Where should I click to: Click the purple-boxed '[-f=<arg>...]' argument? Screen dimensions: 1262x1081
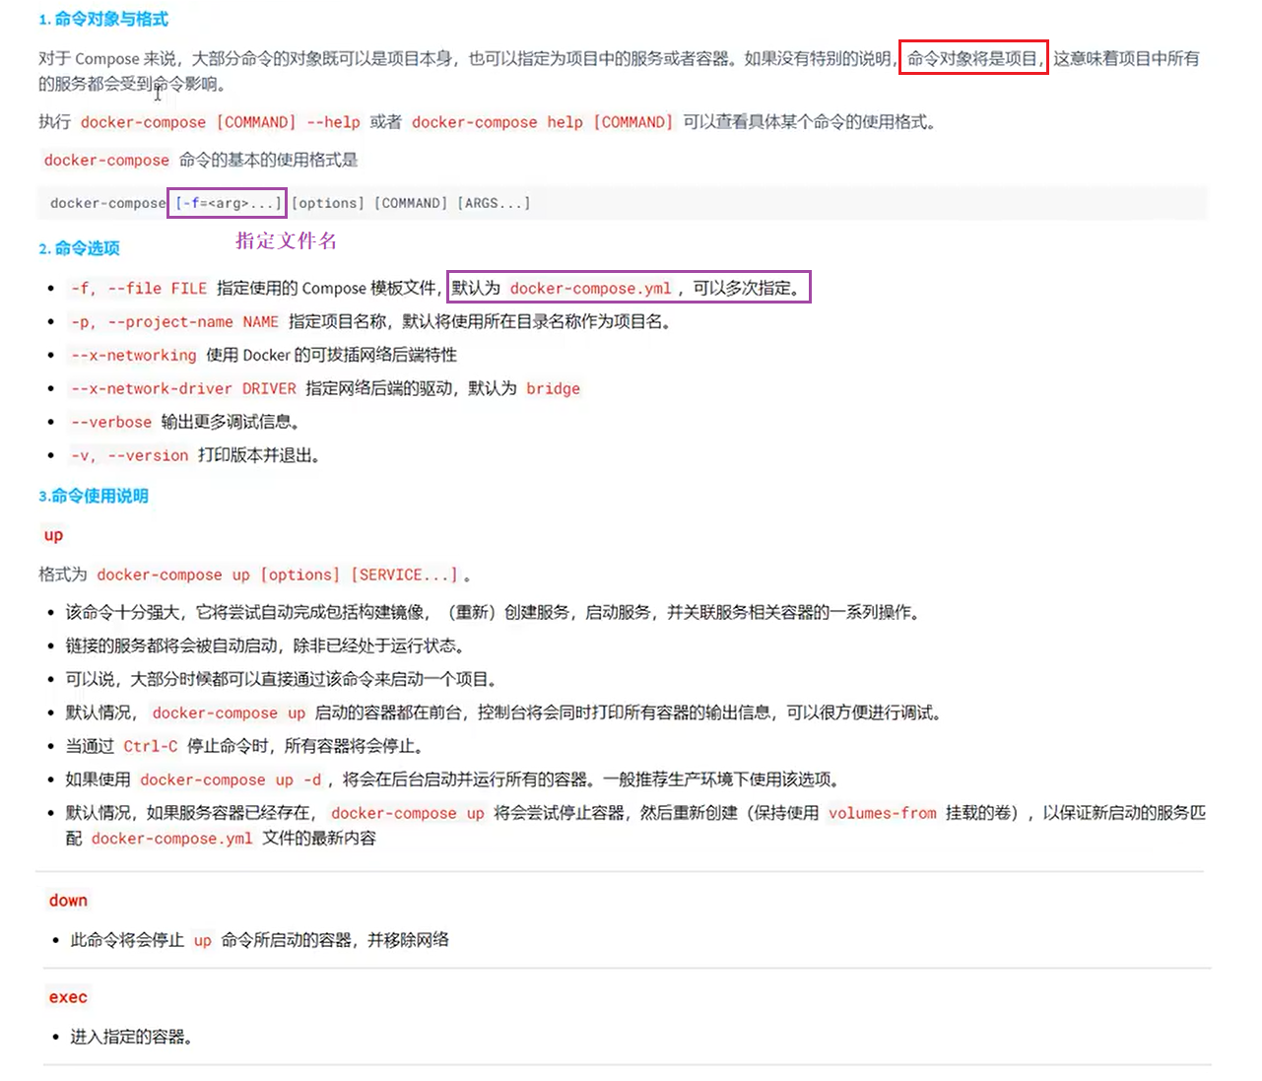click(228, 203)
